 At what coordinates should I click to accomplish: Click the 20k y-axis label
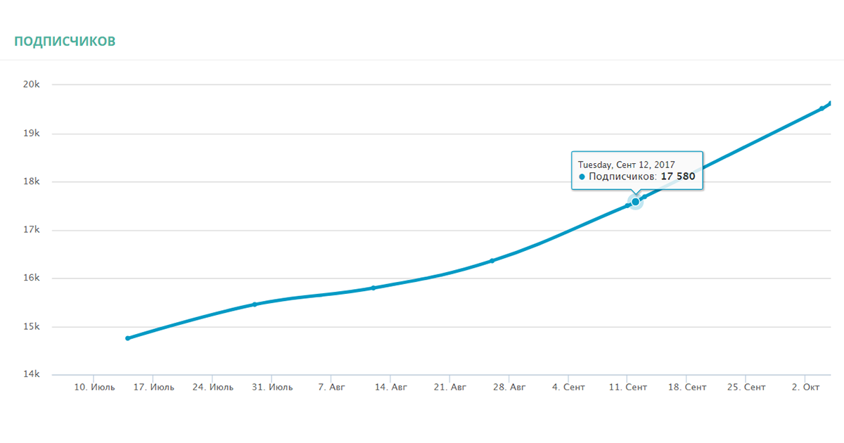pos(32,85)
